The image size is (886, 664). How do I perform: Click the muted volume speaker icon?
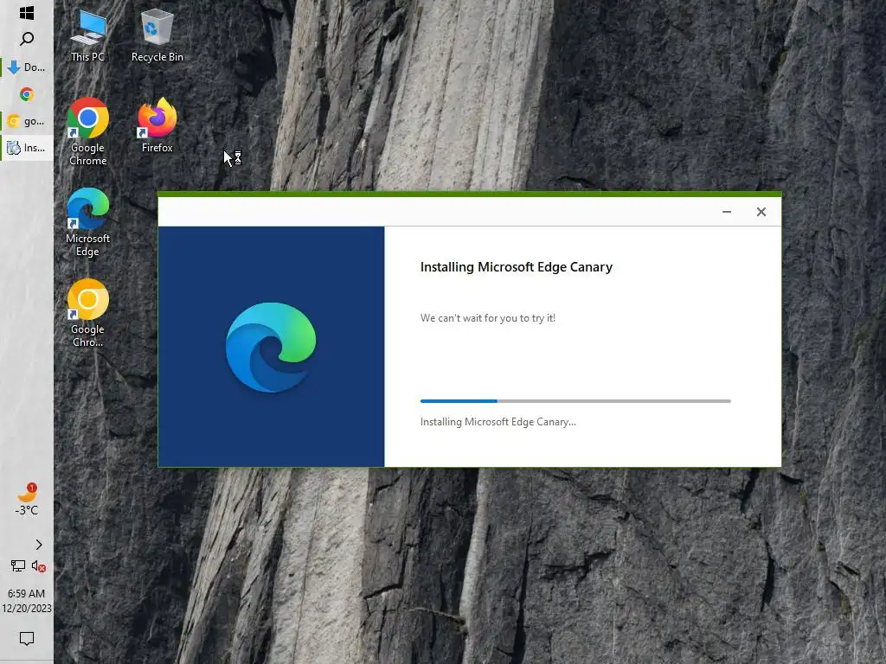click(x=38, y=565)
